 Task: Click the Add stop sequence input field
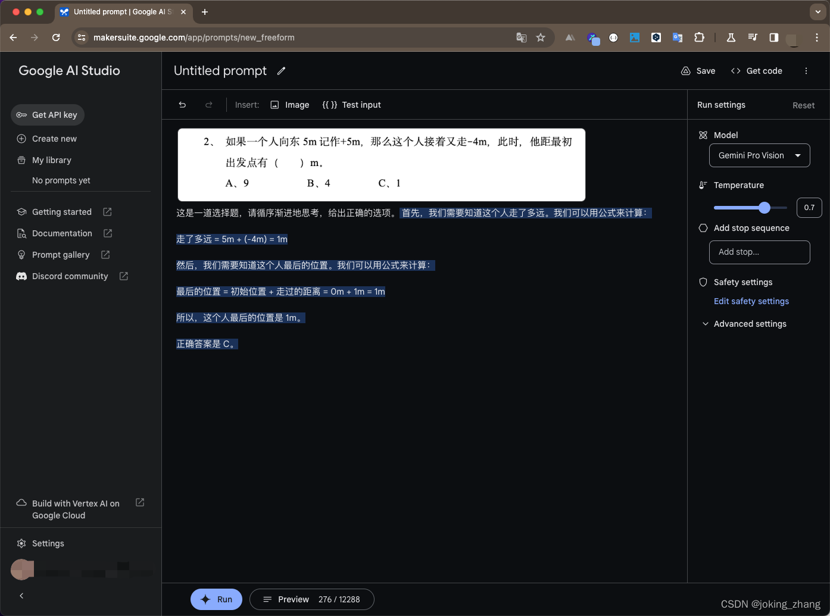(760, 252)
